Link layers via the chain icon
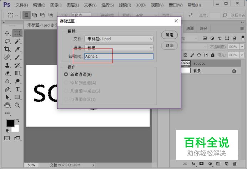The image size is (247, 169). click(185, 164)
